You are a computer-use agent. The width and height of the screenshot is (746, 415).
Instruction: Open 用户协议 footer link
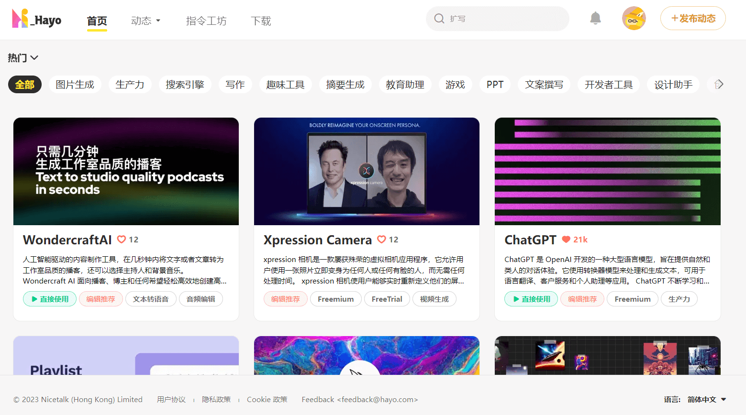pyautogui.click(x=171, y=399)
